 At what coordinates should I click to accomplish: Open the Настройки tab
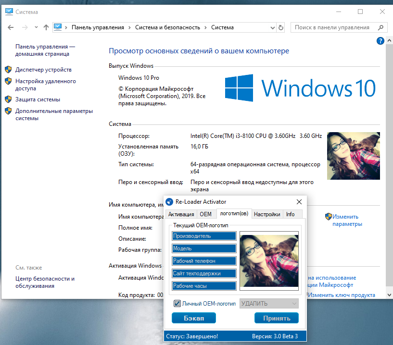tap(267, 214)
